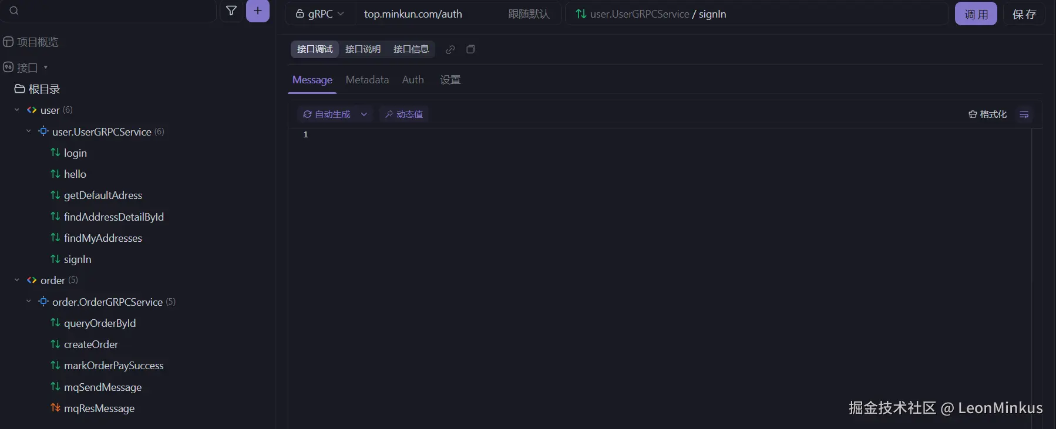
Task: Collapse the user proto tree node
Action: [x=17, y=110]
